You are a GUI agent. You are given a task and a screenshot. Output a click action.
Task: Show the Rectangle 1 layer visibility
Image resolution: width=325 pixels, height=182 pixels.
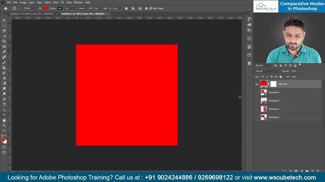pos(257,117)
